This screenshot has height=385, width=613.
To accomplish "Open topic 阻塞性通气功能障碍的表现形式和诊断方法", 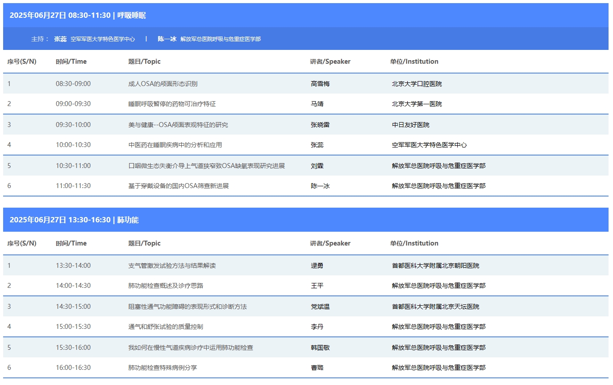I will pos(187,307).
